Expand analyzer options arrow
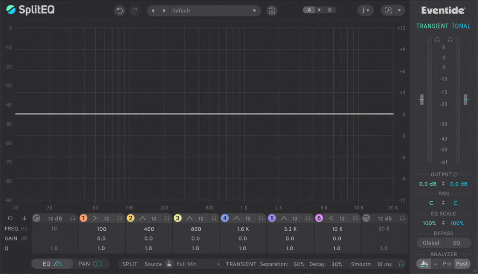 point(436,264)
